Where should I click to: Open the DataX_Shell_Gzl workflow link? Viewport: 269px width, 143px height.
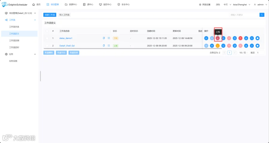point(67,46)
